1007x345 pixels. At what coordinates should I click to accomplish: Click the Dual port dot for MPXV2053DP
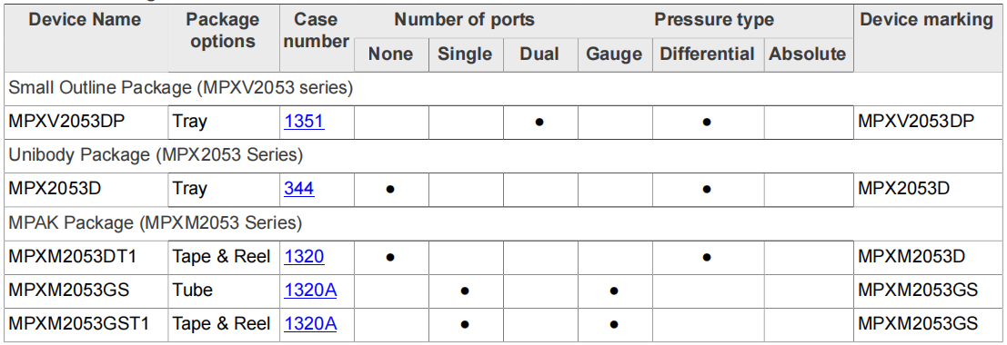[x=539, y=122]
